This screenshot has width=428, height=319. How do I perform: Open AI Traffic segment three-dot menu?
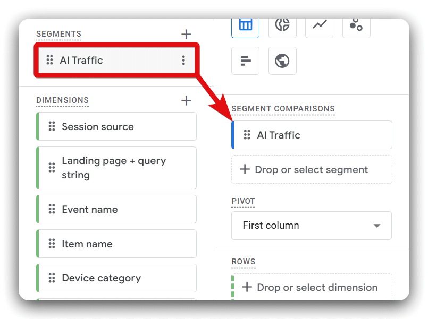click(x=183, y=61)
